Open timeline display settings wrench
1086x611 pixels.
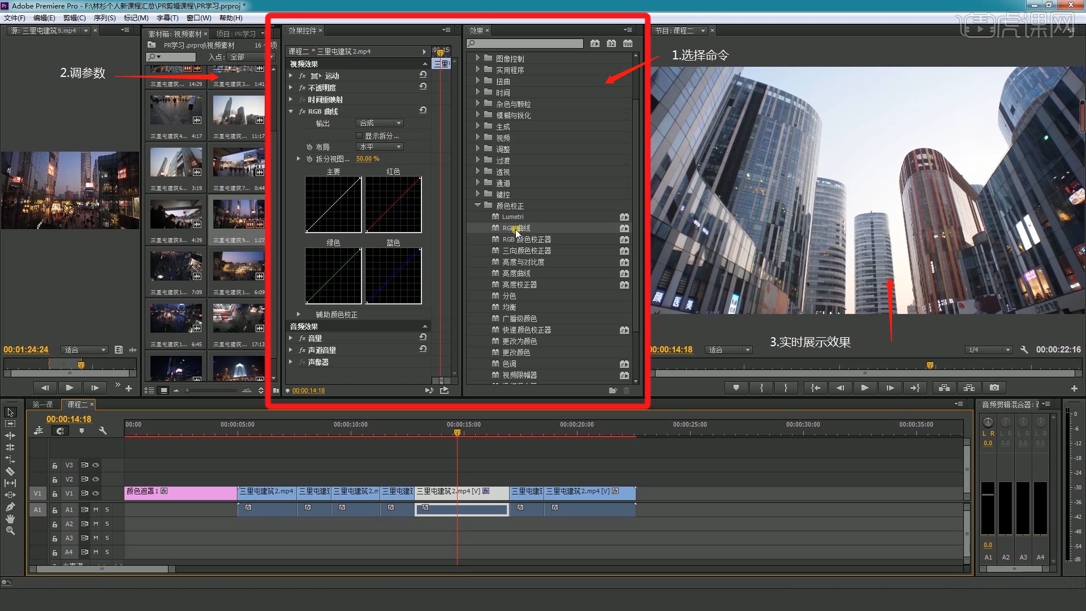coord(102,431)
